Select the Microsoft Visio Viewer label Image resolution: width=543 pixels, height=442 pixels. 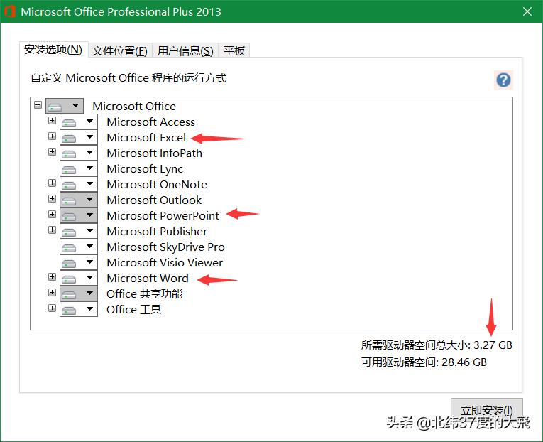[x=165, y=262]
